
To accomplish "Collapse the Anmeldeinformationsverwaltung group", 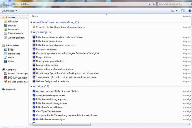I will coord(31,22).
